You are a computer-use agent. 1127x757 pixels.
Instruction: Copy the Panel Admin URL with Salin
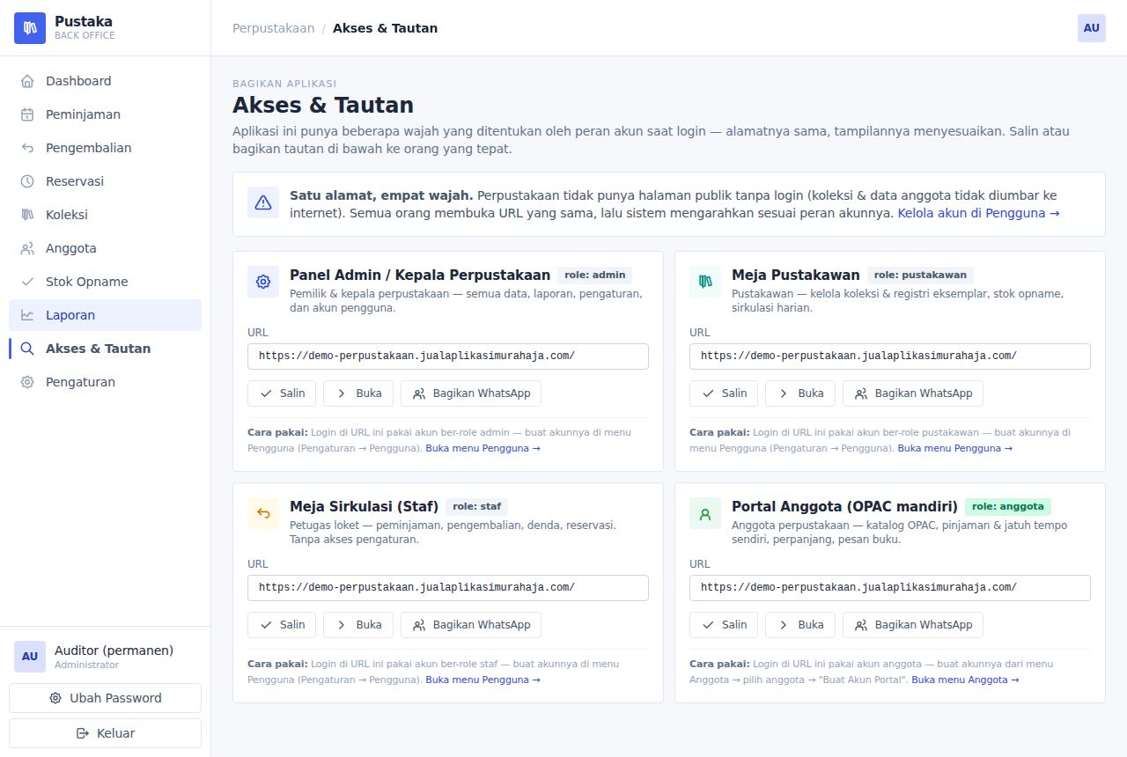click(x=282, y=393)
